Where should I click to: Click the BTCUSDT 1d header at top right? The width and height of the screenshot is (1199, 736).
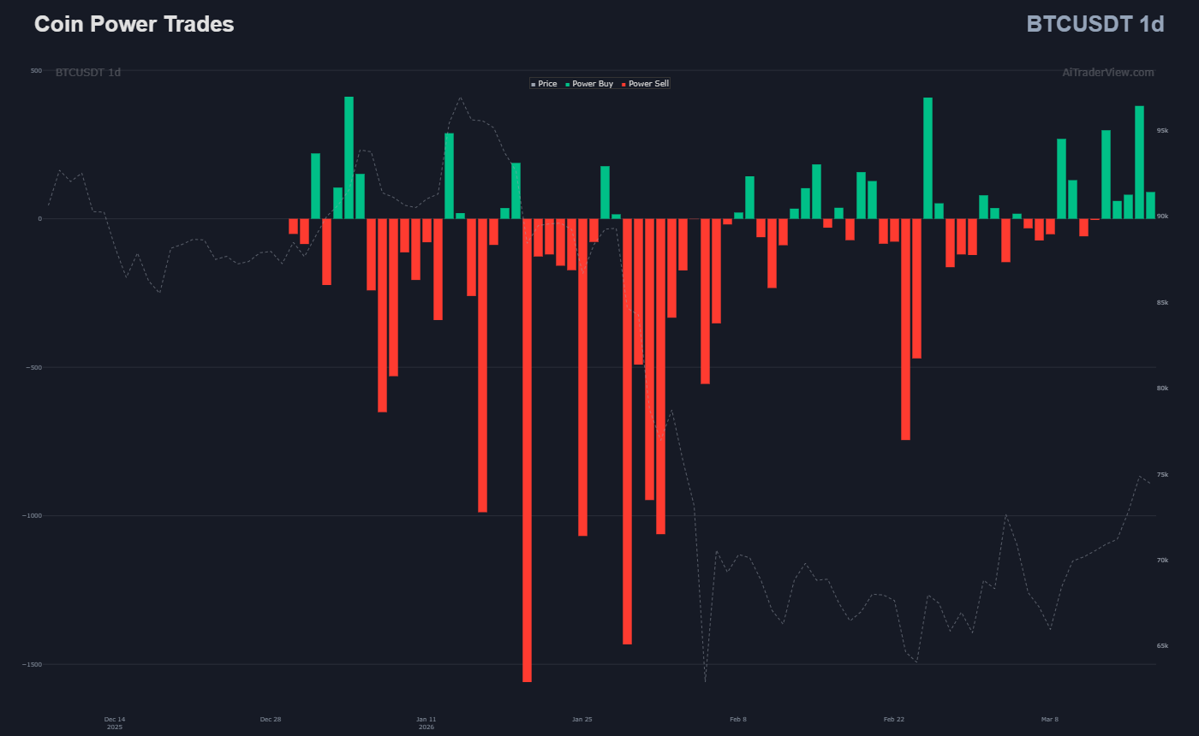point(1095,24)
